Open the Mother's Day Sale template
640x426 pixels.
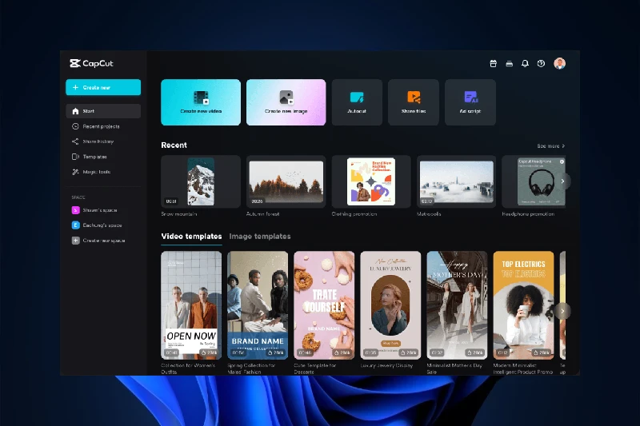tap(457, 305)
